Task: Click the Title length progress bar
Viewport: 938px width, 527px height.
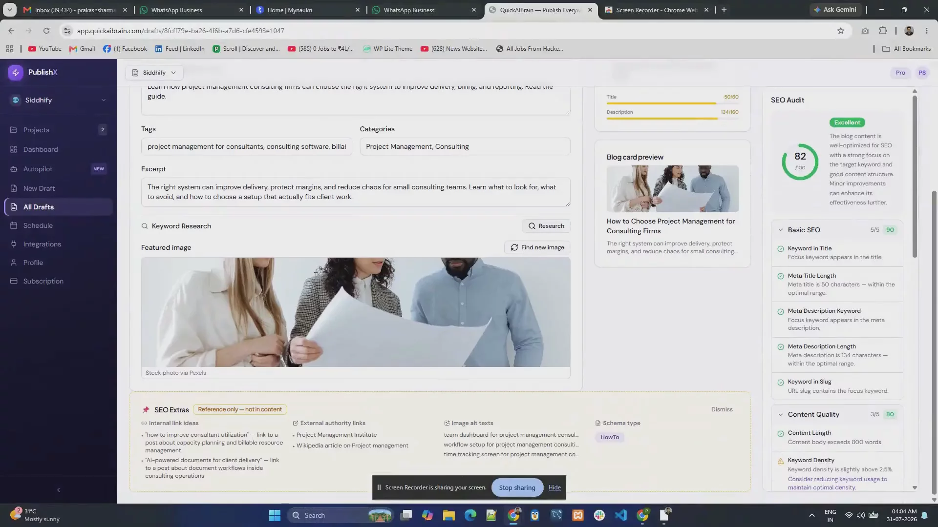Action: pos(672,103)
